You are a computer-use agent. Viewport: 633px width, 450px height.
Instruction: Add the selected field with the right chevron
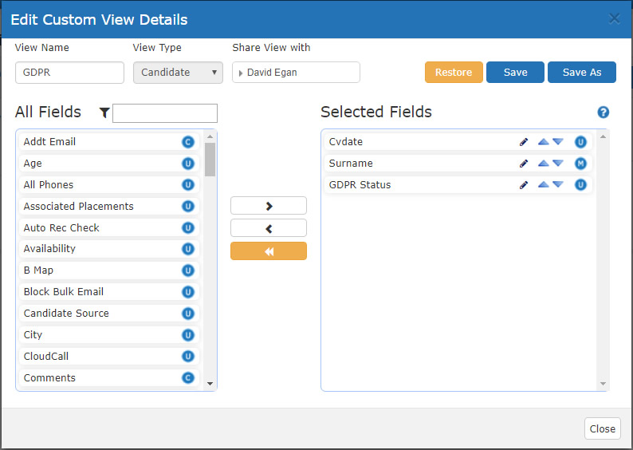point(269,206)
